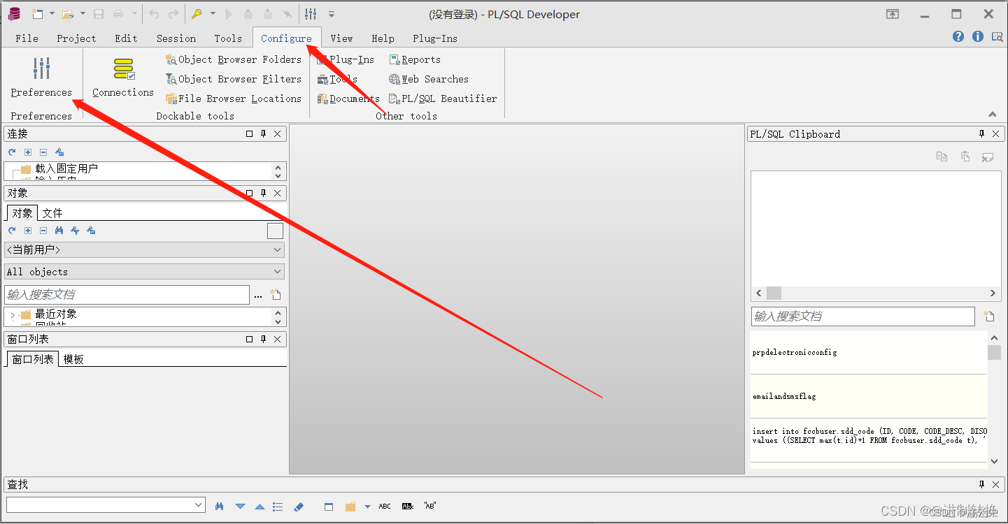Click the Save disk icon
This screenshot has height=524, width=1008.
[x=99, y=14]
